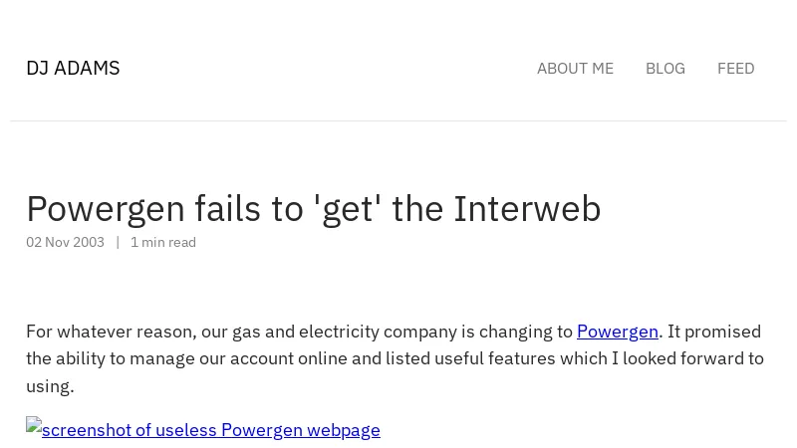Open the useless Powergen webpage screenshot link
The image size is (797, 448).
click(210, 429)
